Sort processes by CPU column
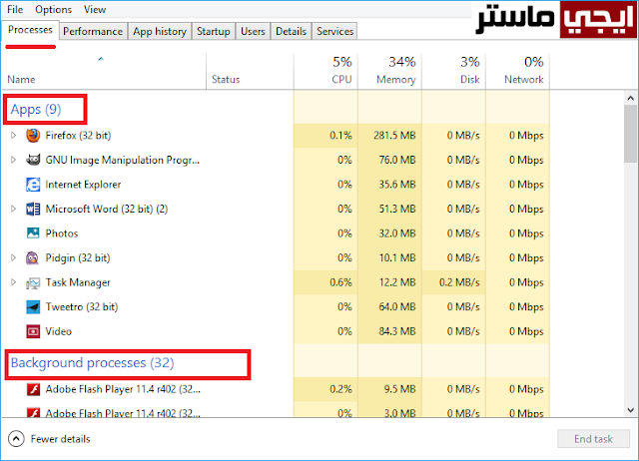Image resolution: width=639 pixels, height=461 pixels. 326,71
